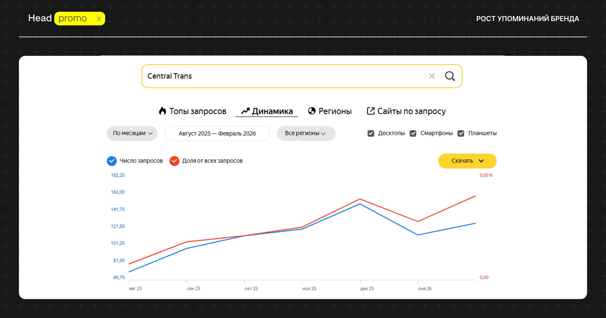Click the 60,75 y-axis value
The height and width of the screenshot is (318, 606).
[x=119, y=278]
